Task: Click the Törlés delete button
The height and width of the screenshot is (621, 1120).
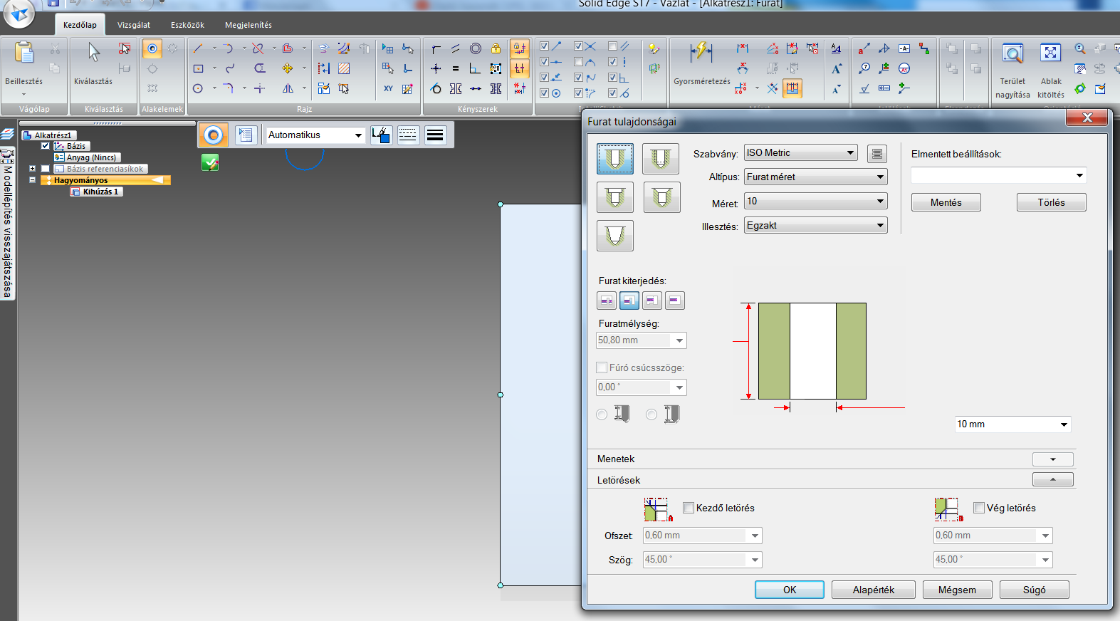Action: pyautogui.click(x=1052, y=202)
